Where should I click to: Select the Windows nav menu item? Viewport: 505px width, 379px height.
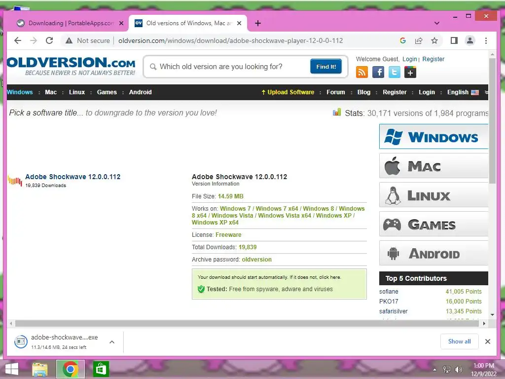(20, 92)
